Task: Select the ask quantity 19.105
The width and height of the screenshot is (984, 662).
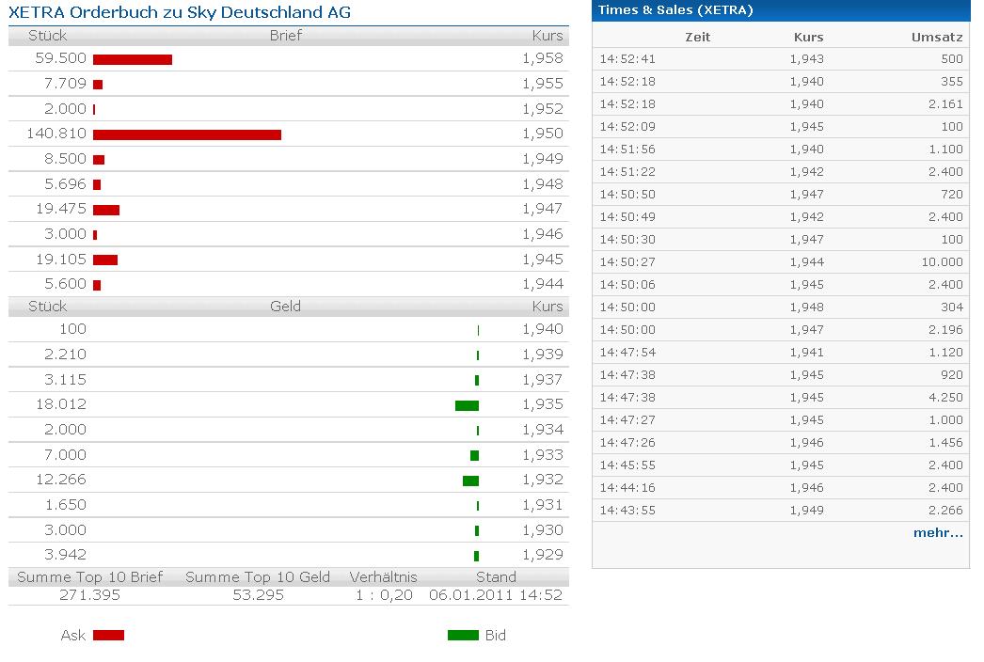Action: 61,260
